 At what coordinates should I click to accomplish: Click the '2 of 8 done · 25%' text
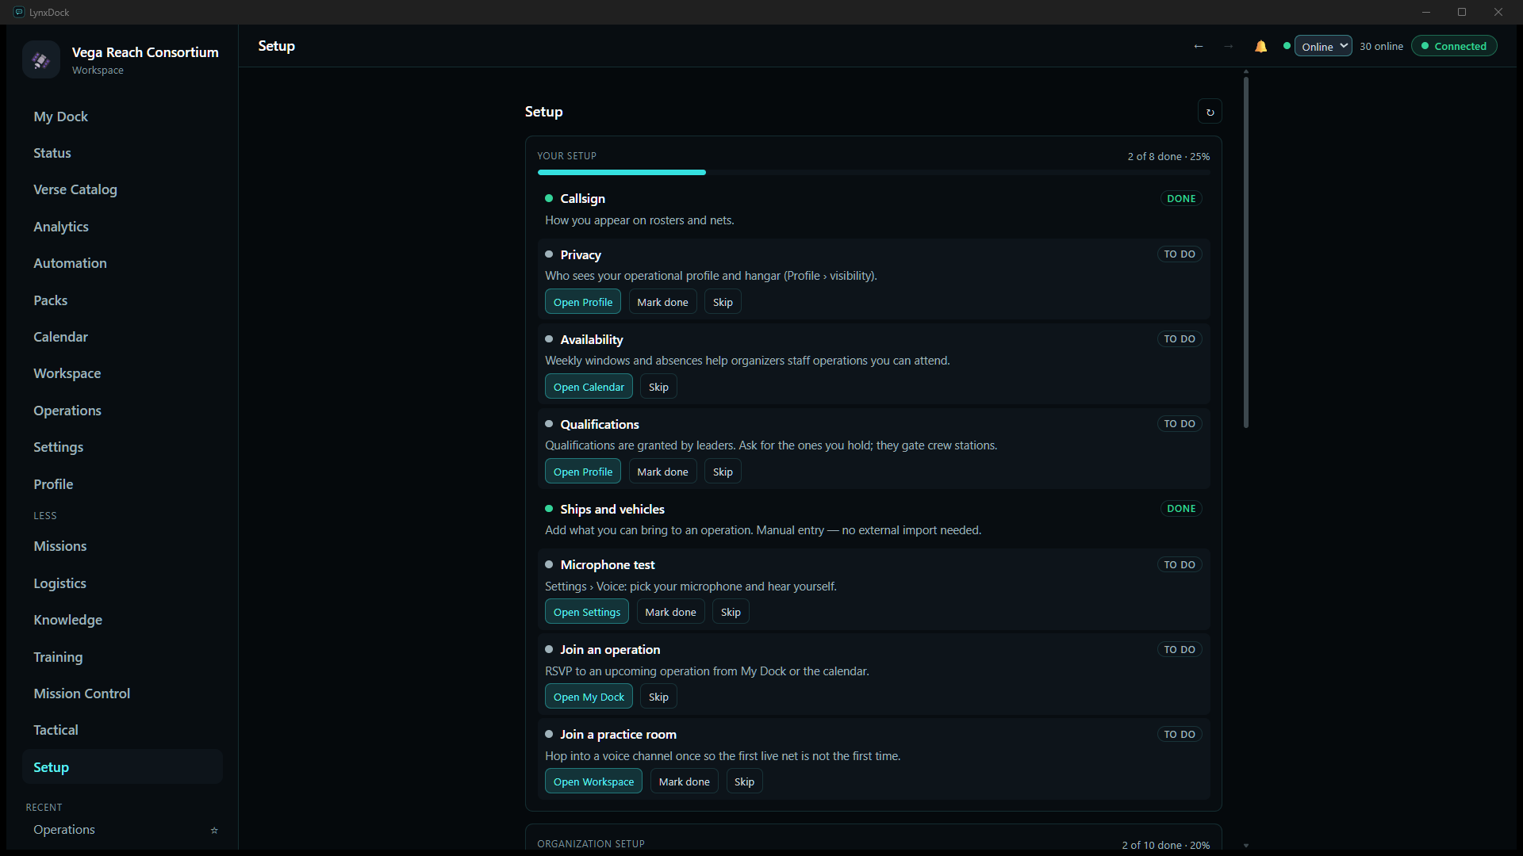(1168, 157)
